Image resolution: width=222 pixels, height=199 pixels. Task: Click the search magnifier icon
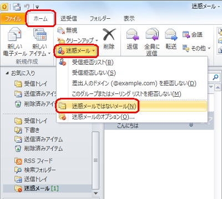[x=215, y=77]
